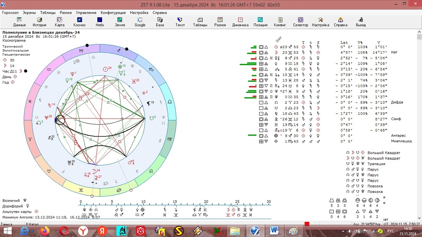Screen dimensions: 422x237
Task: Click the red status bar indicator
Action: 307,224
